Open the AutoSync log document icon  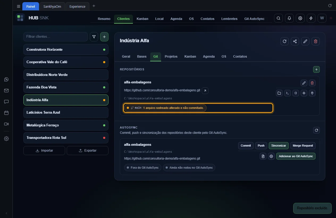263,156
